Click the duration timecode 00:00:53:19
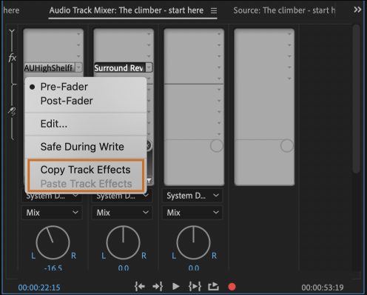 323,288
